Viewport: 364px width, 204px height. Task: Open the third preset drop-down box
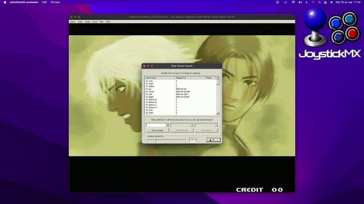206,125
